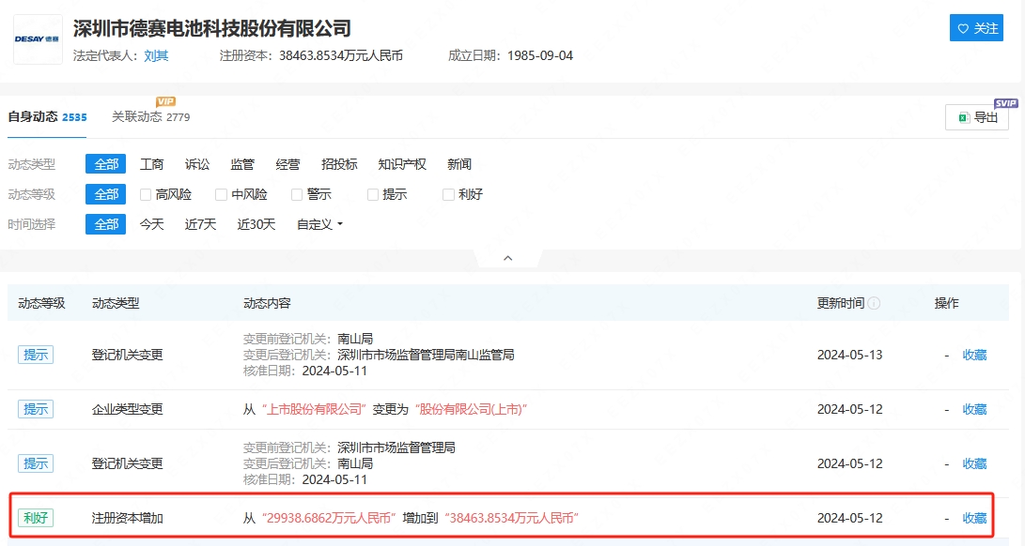1025x546 pixels.
Task: Check the 警示 checkbox
Action: (297, 194)
